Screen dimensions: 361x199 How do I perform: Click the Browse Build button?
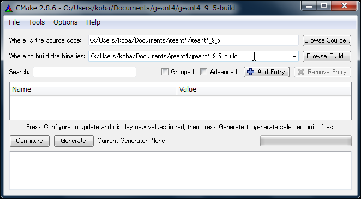click(327, 56)
